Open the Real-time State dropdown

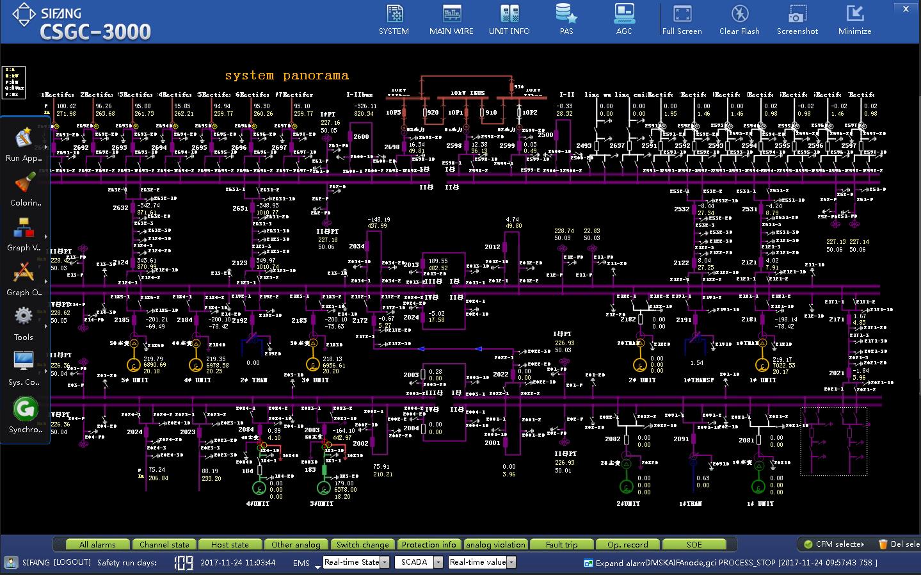385,562
